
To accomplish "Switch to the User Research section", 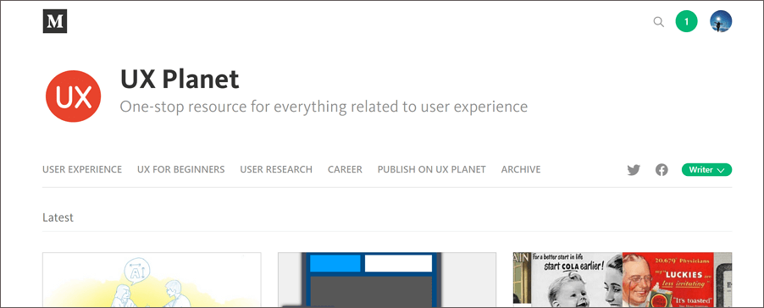I will (276, 169).
